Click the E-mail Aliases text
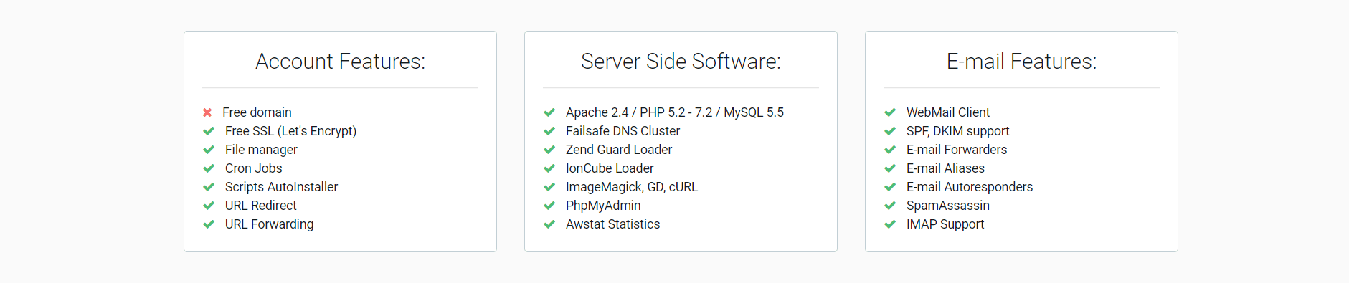Viewport: 1349px width, 283px height. point(945,168)
